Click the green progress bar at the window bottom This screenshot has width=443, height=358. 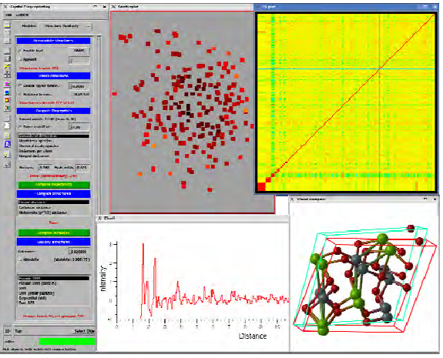(x=67, y=341)
